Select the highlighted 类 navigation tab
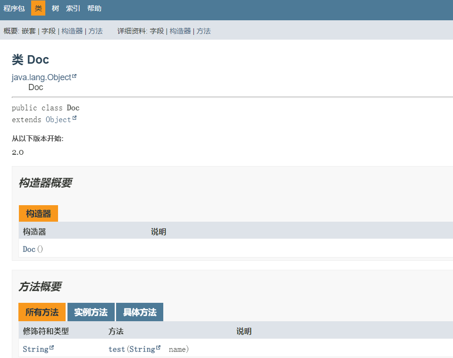 (x=38, y=8)
